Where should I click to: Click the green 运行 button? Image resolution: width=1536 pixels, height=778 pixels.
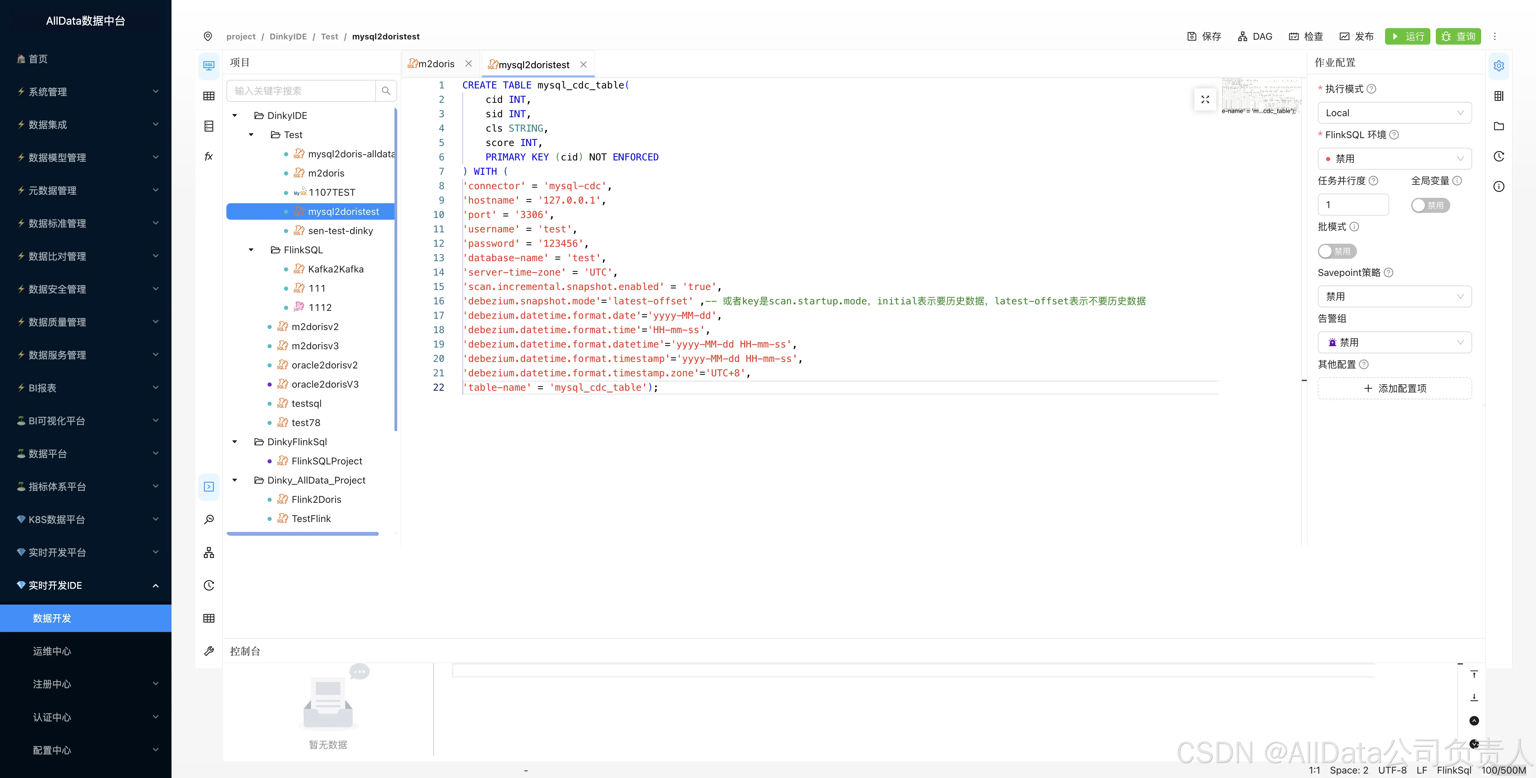(1407, 36)
